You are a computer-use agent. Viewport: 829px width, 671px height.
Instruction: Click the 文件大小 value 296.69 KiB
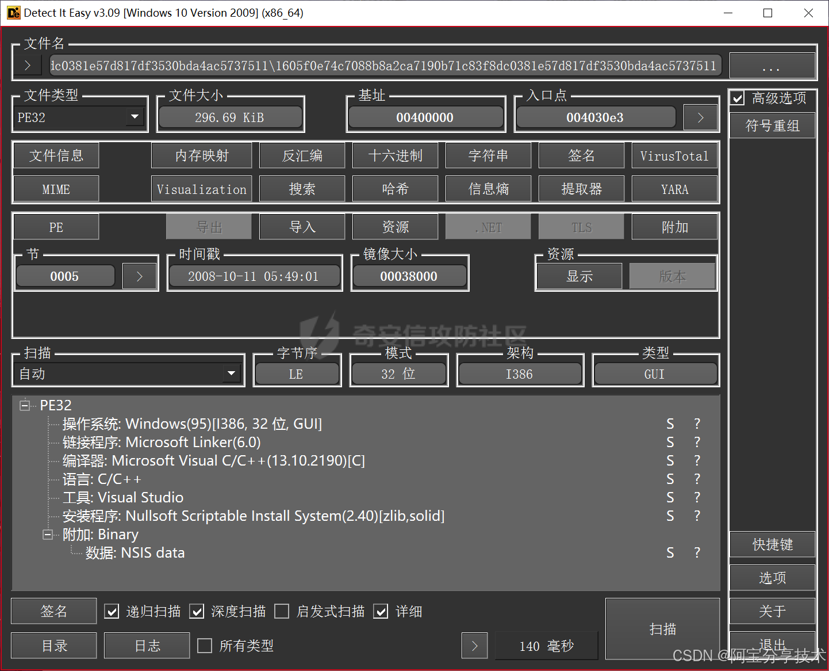pos(230,117)
